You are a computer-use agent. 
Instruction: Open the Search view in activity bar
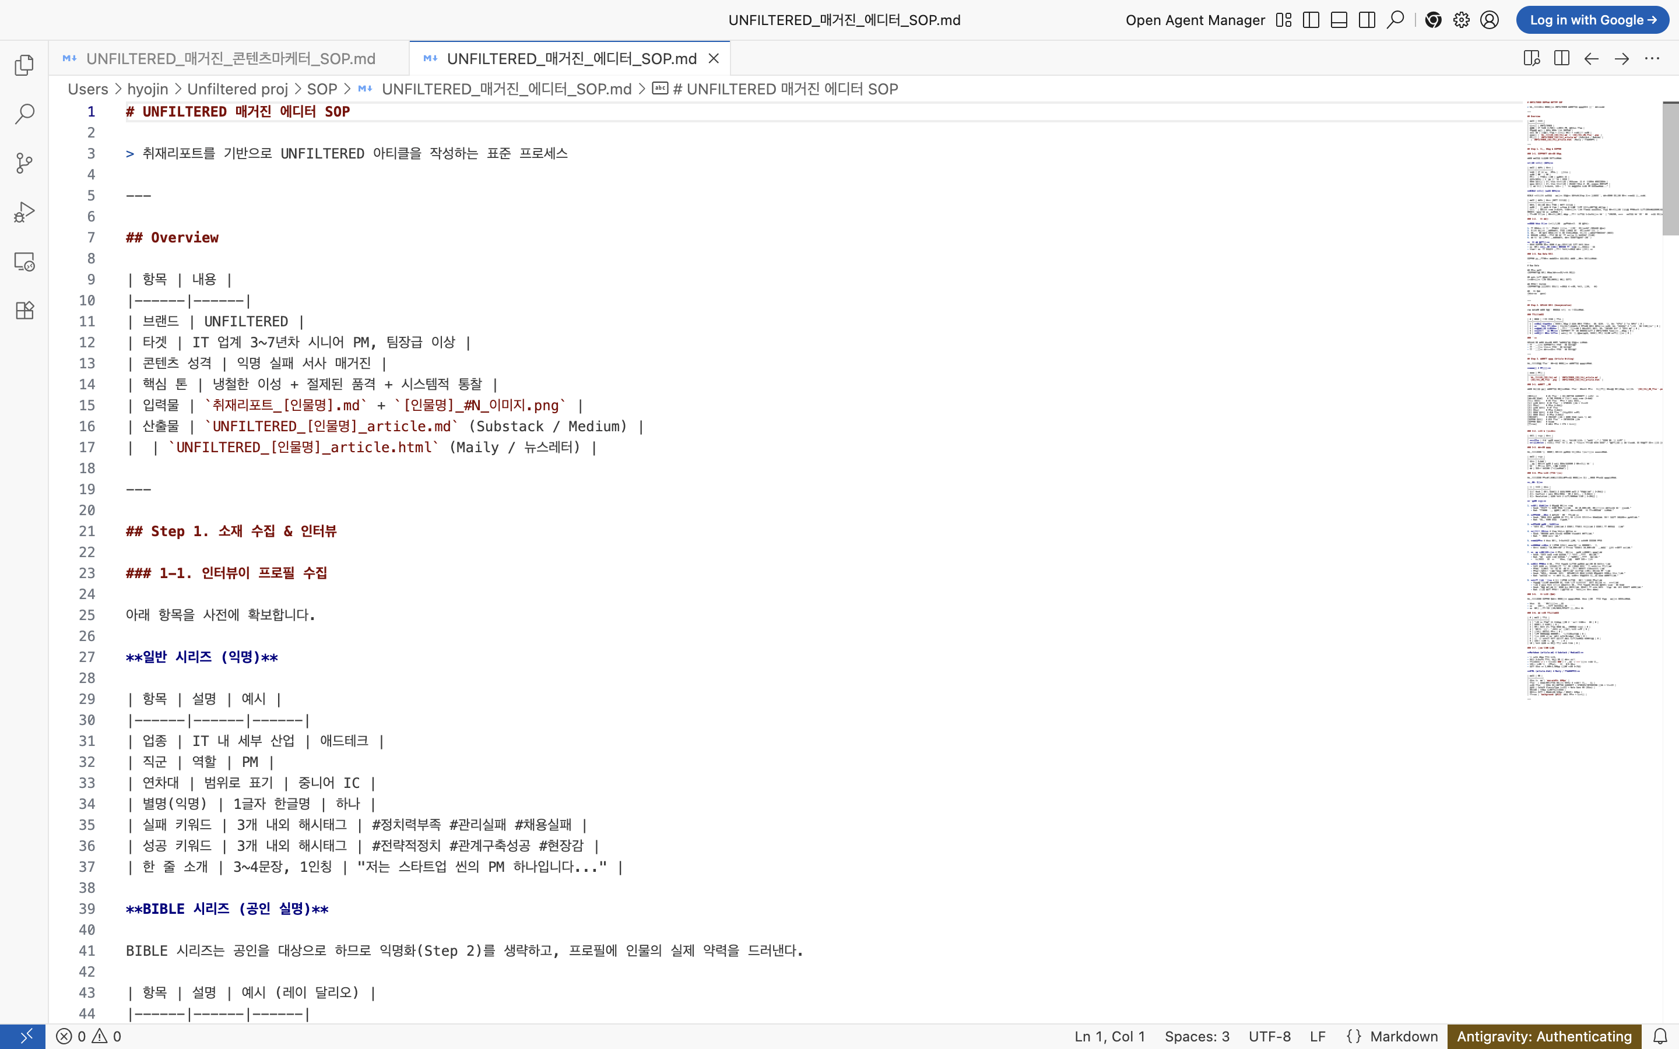click(x=24, y=114)
